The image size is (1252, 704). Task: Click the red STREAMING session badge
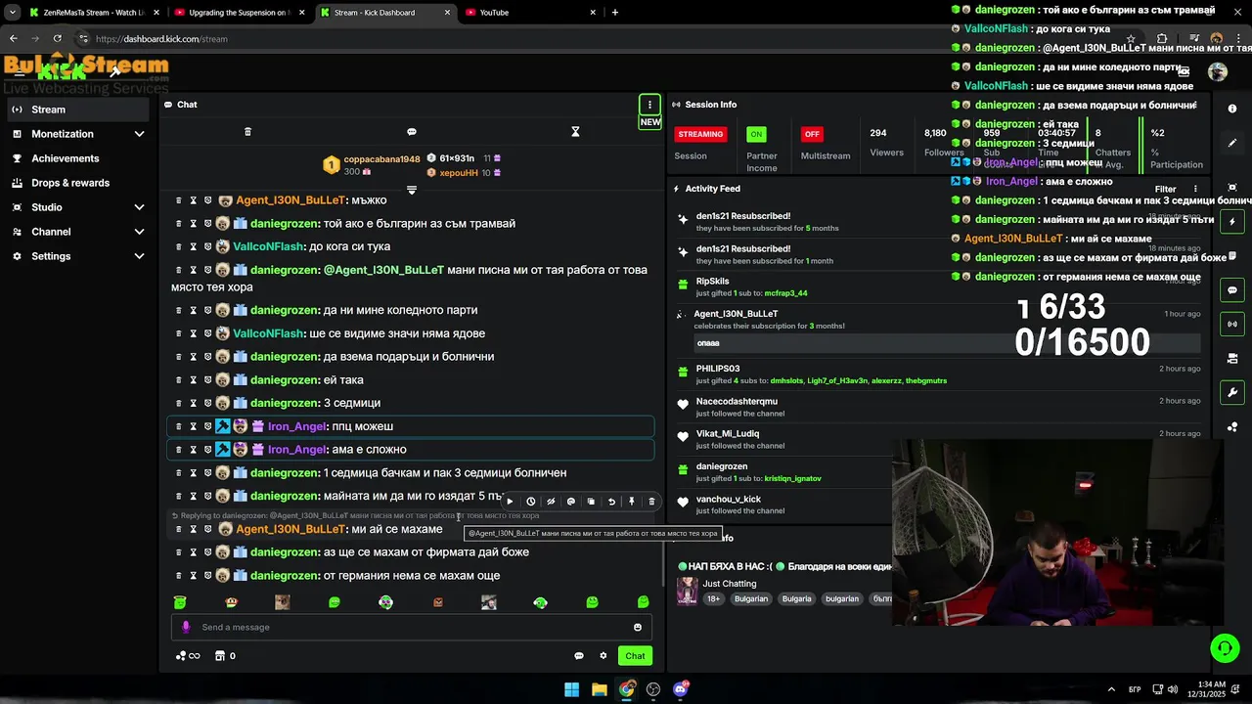point(700,134)
